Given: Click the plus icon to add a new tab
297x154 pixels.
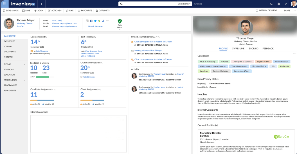Looking at the screenshot, I should (x=41, y=4).
